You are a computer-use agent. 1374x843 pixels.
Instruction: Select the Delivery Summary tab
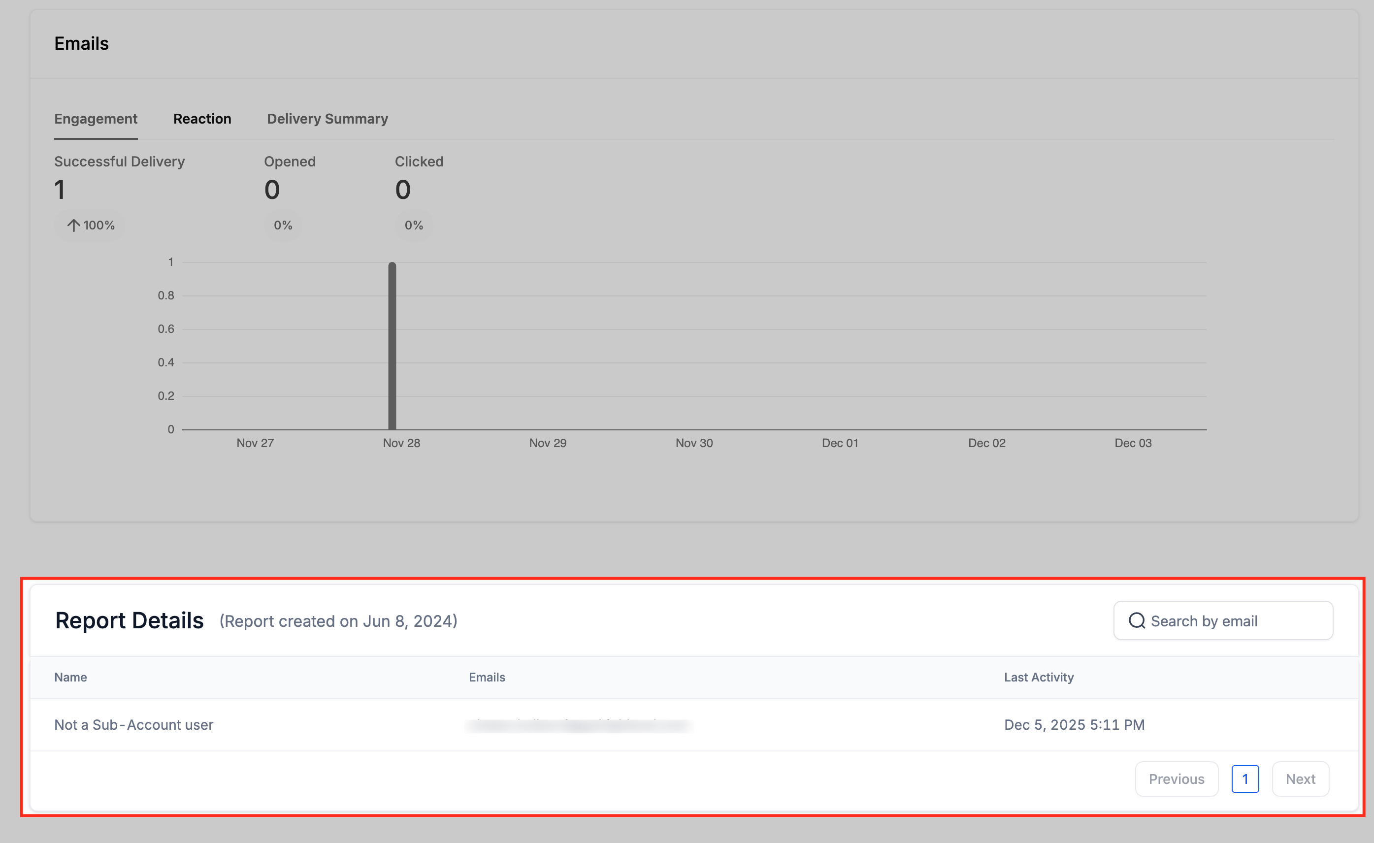coord(327,119)
